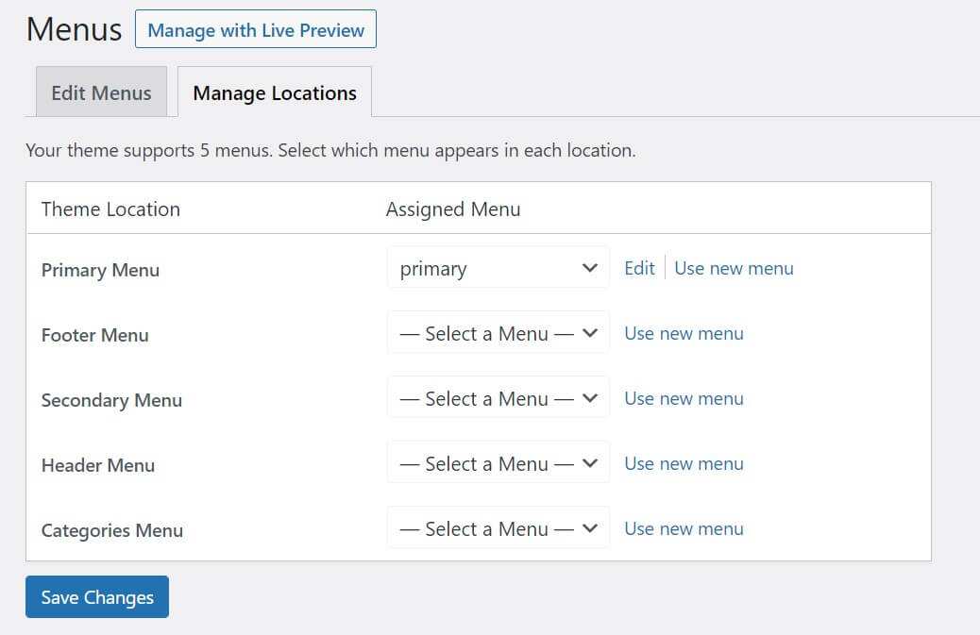Open the Primary Menu assigned menu dropdown
Viewport: 980px width, 635px height.
pos(498,268)
